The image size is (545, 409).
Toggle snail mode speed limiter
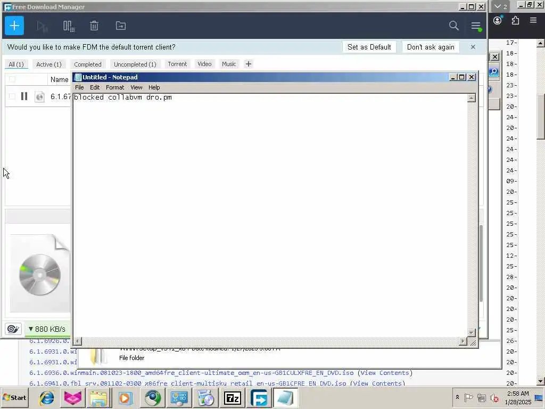[13, 329]
